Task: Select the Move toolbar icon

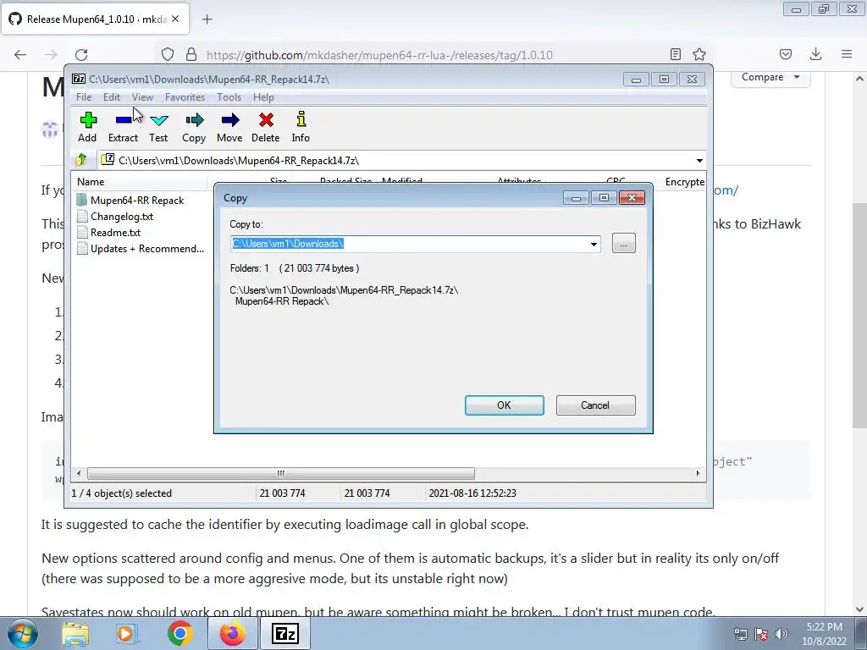Action: [229, 127]
